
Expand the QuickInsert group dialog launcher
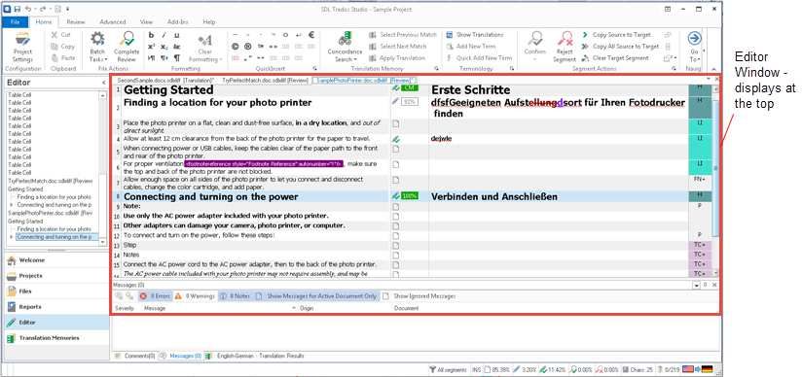pos(315,68)
